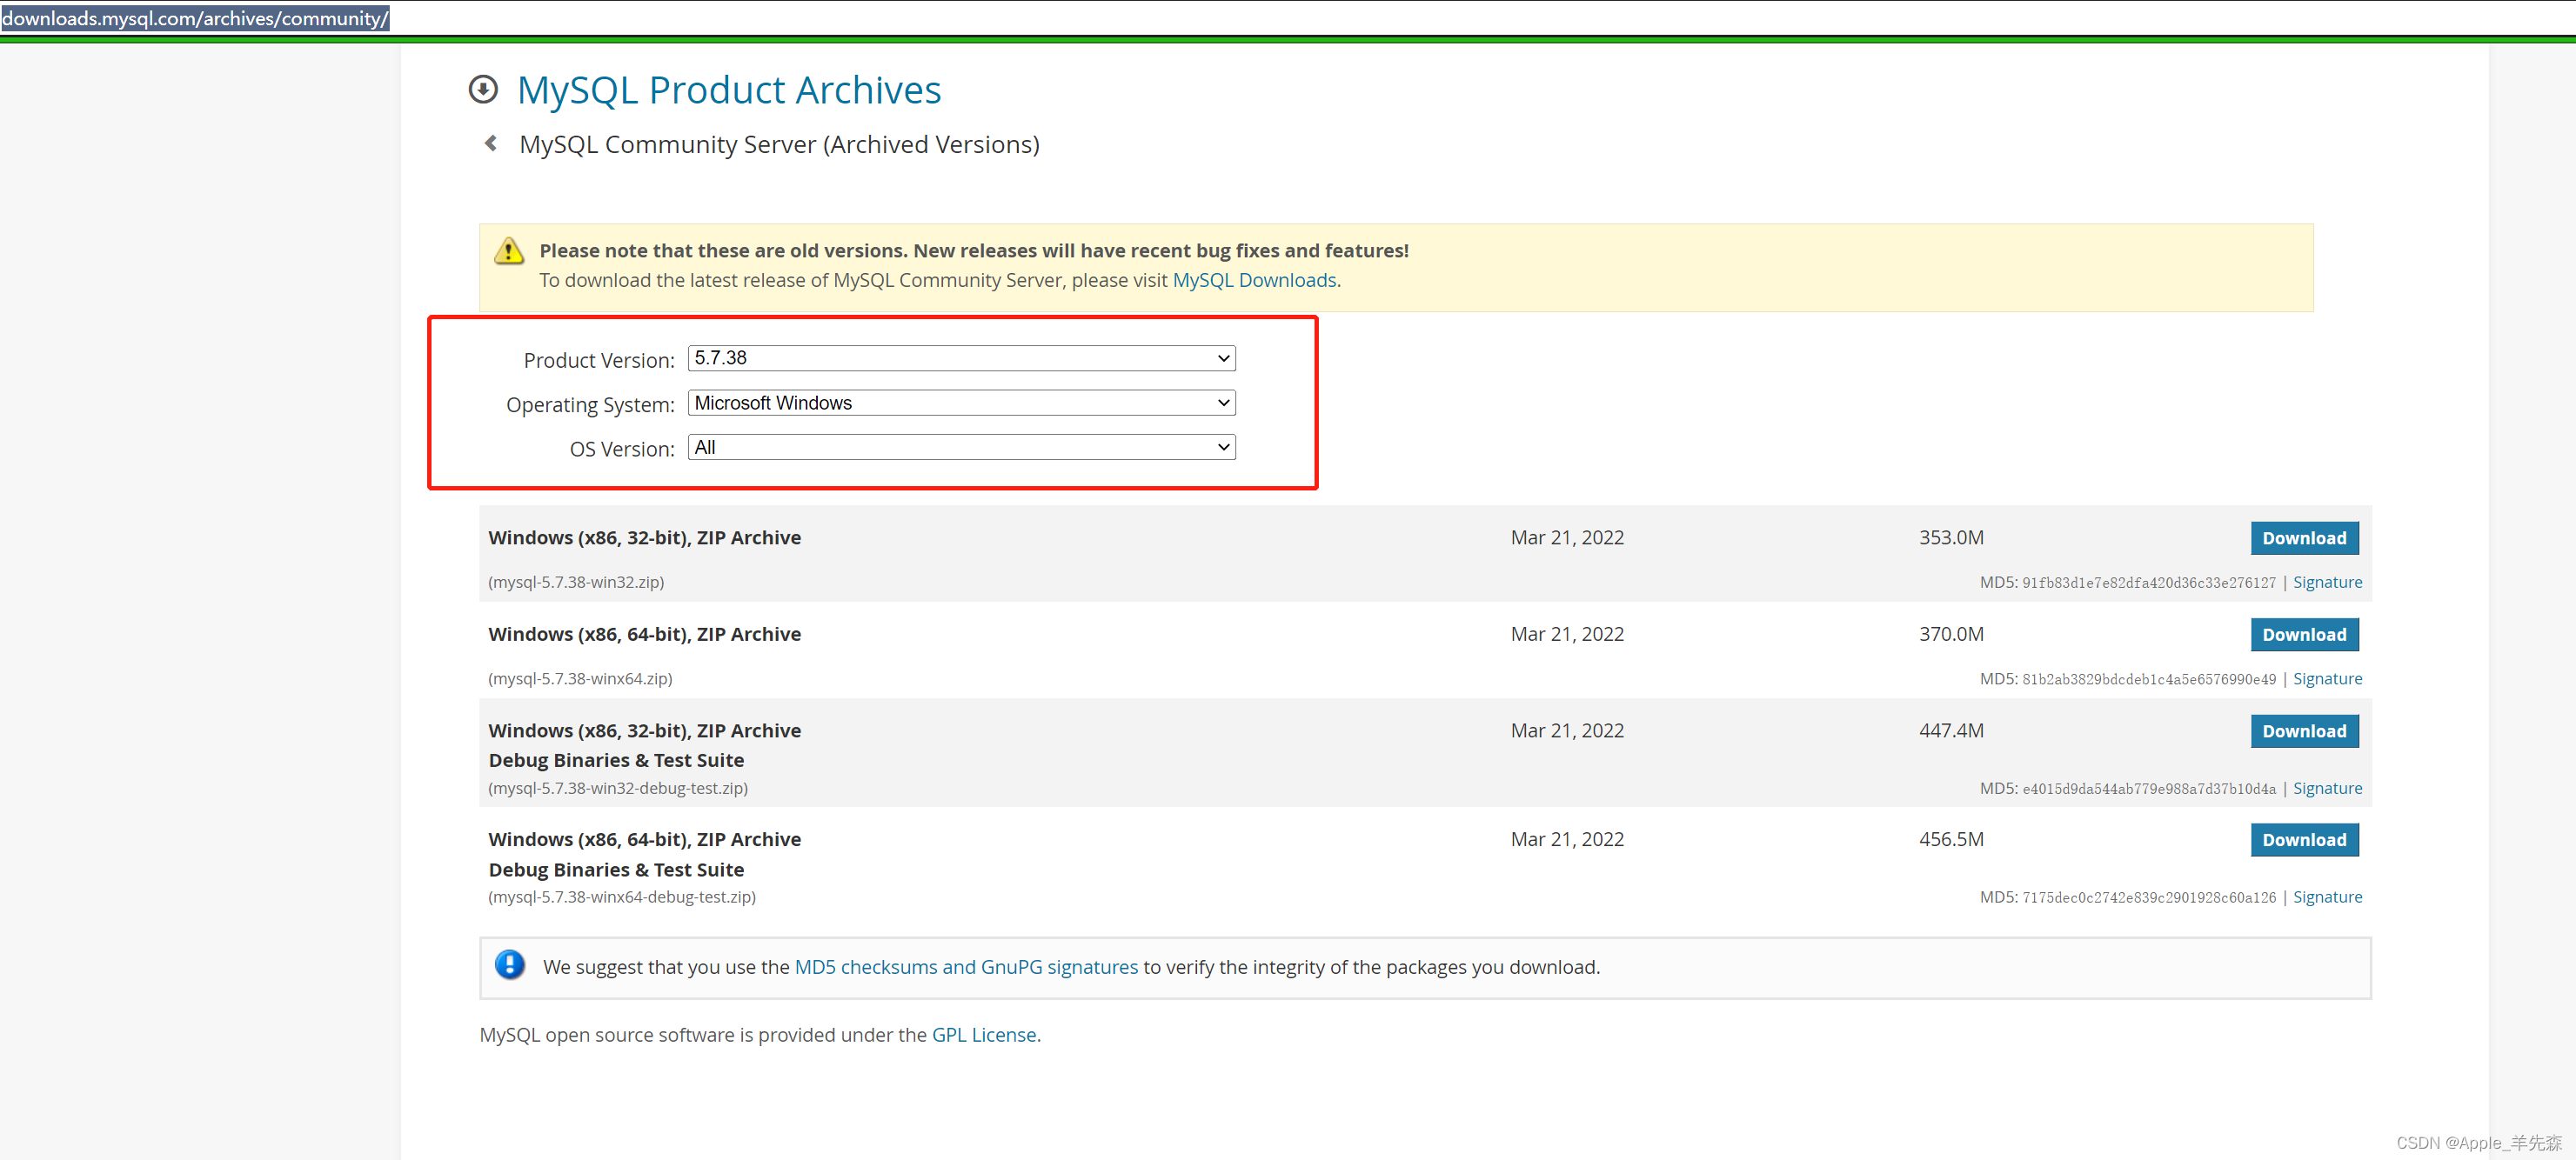Click the download circle icon beside page title
Viewport: 2576px width, 1160px height.
(483, 90)
